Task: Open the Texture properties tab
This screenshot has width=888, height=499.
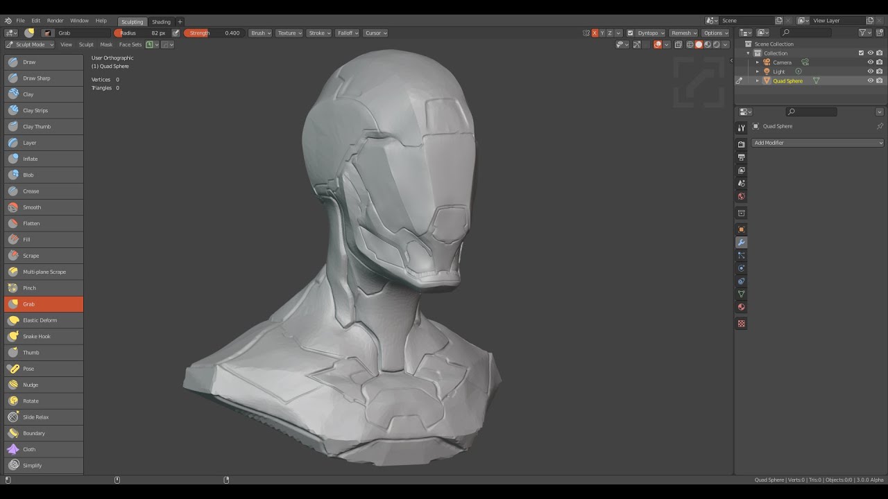Action: [x=742, y=324]
